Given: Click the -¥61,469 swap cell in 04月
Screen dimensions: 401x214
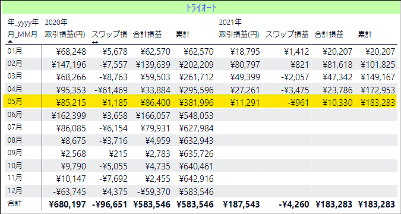Looking at the screenshot, I should tap(110, 90).
